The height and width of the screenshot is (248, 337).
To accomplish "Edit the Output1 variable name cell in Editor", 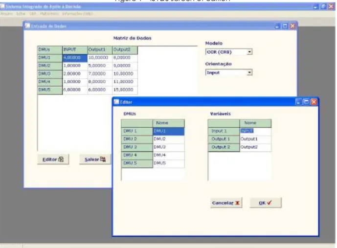I will pos(255,139).
